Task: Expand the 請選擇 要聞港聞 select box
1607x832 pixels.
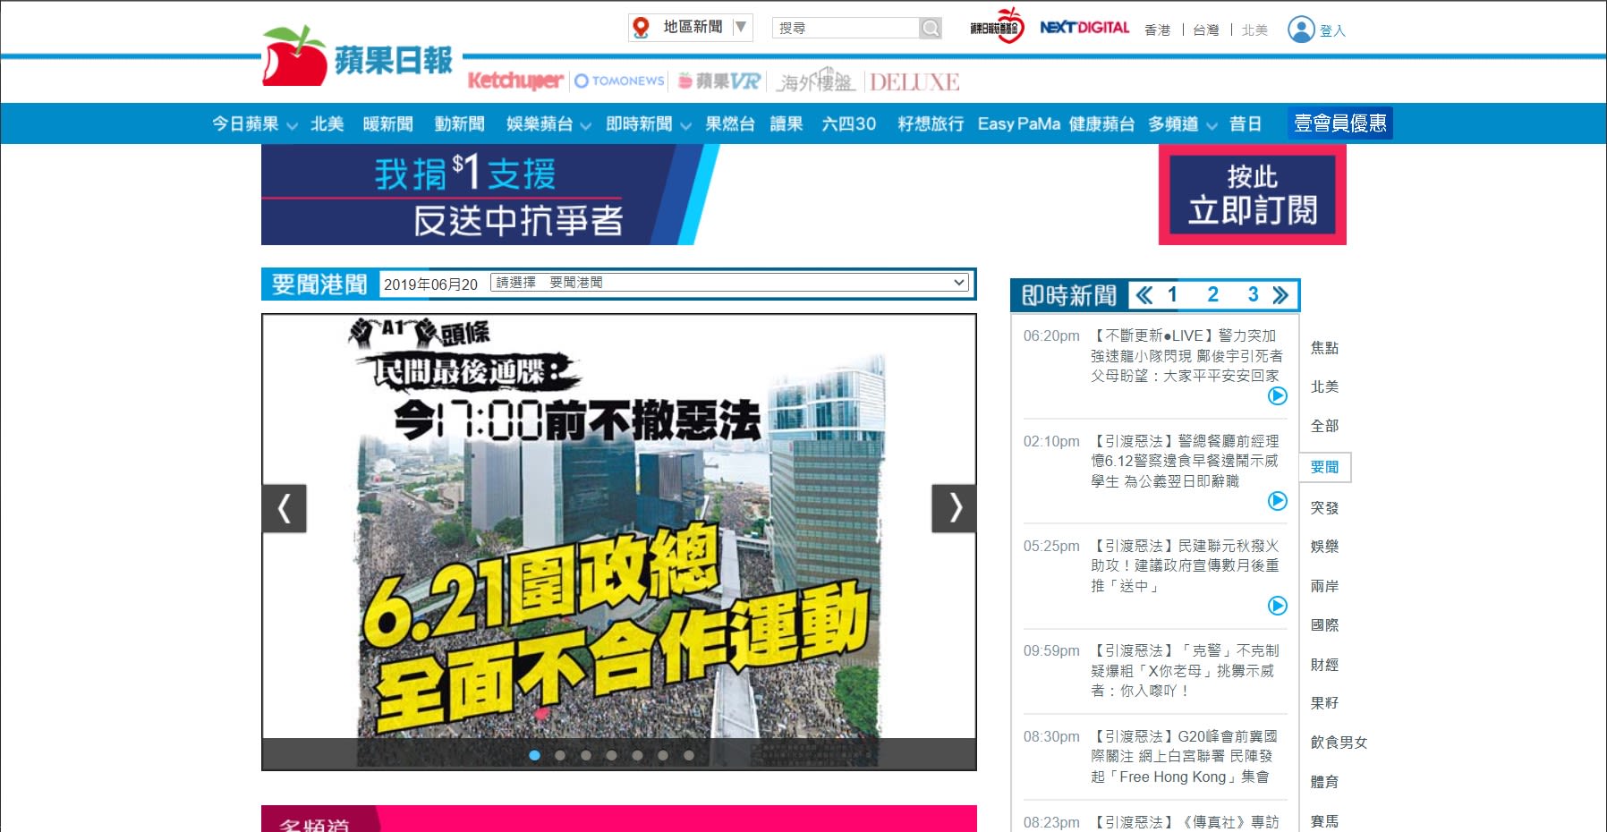Action: tap(730, 283)
